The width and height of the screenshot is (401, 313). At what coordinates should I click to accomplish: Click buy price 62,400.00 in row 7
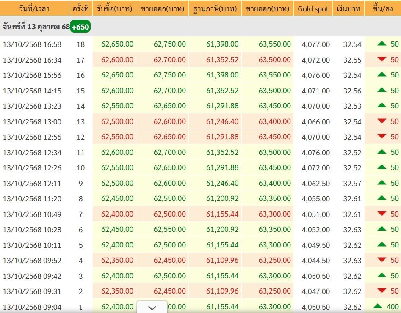(117, 214)
